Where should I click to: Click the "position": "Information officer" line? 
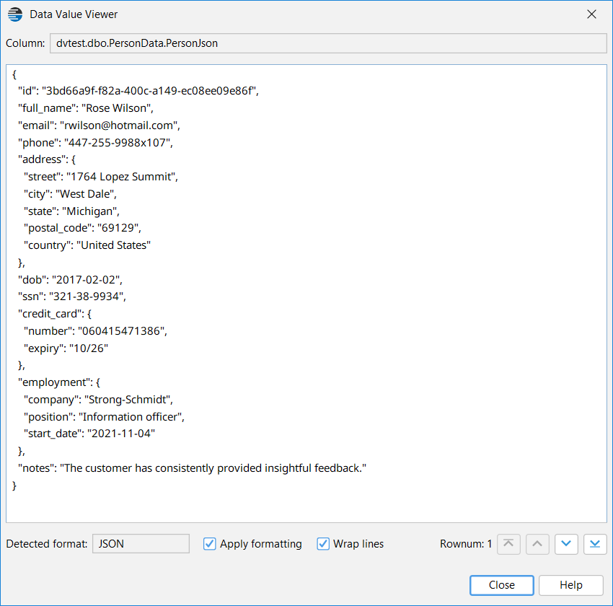click(104, 416)
